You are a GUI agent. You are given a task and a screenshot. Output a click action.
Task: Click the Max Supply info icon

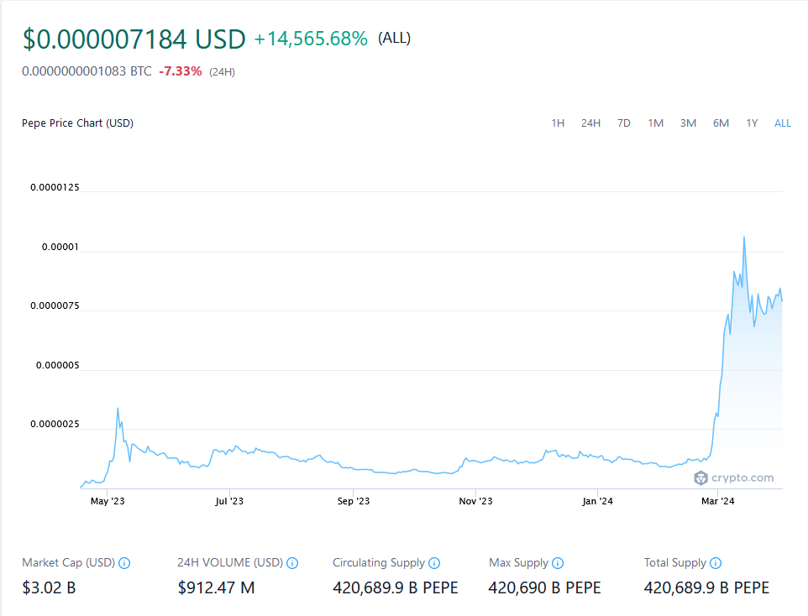pos(558,563)
